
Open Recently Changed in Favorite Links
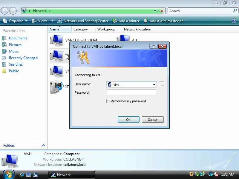pos(23,58)
